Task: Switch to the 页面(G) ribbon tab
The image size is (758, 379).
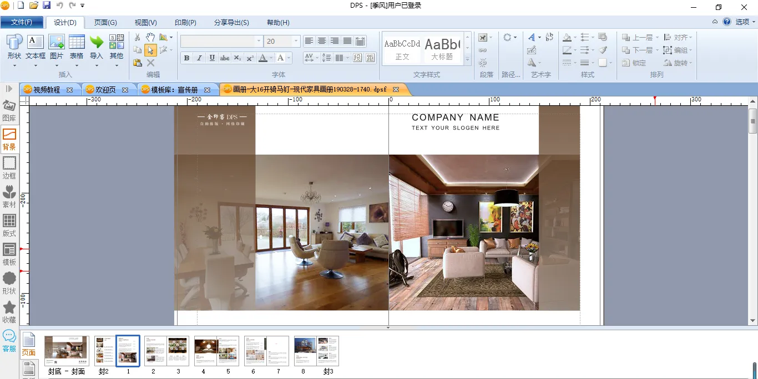Action: (105, 23)
